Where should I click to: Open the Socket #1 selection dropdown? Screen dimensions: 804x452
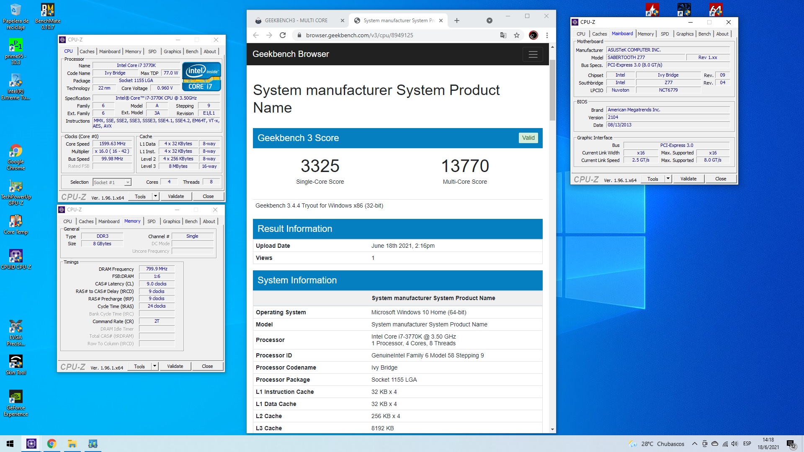click(112, 182)
